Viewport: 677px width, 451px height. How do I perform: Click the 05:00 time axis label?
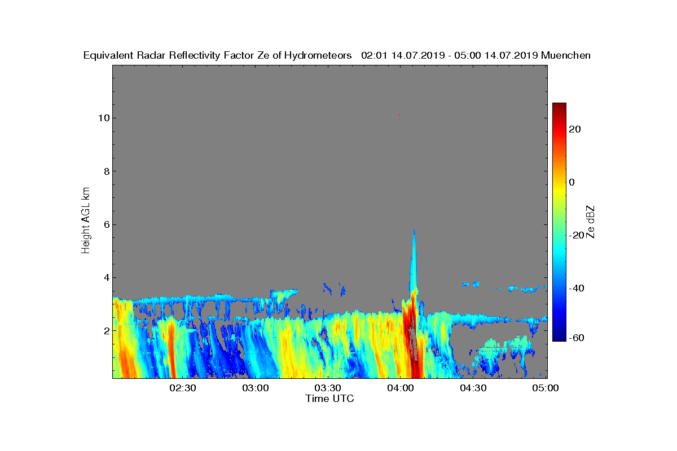pos(546,388)
